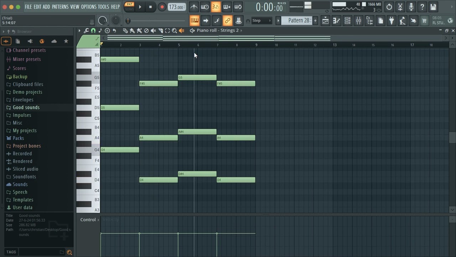
Task: Open piano roll wrench tools menu
Action: [x=86, y=31]
